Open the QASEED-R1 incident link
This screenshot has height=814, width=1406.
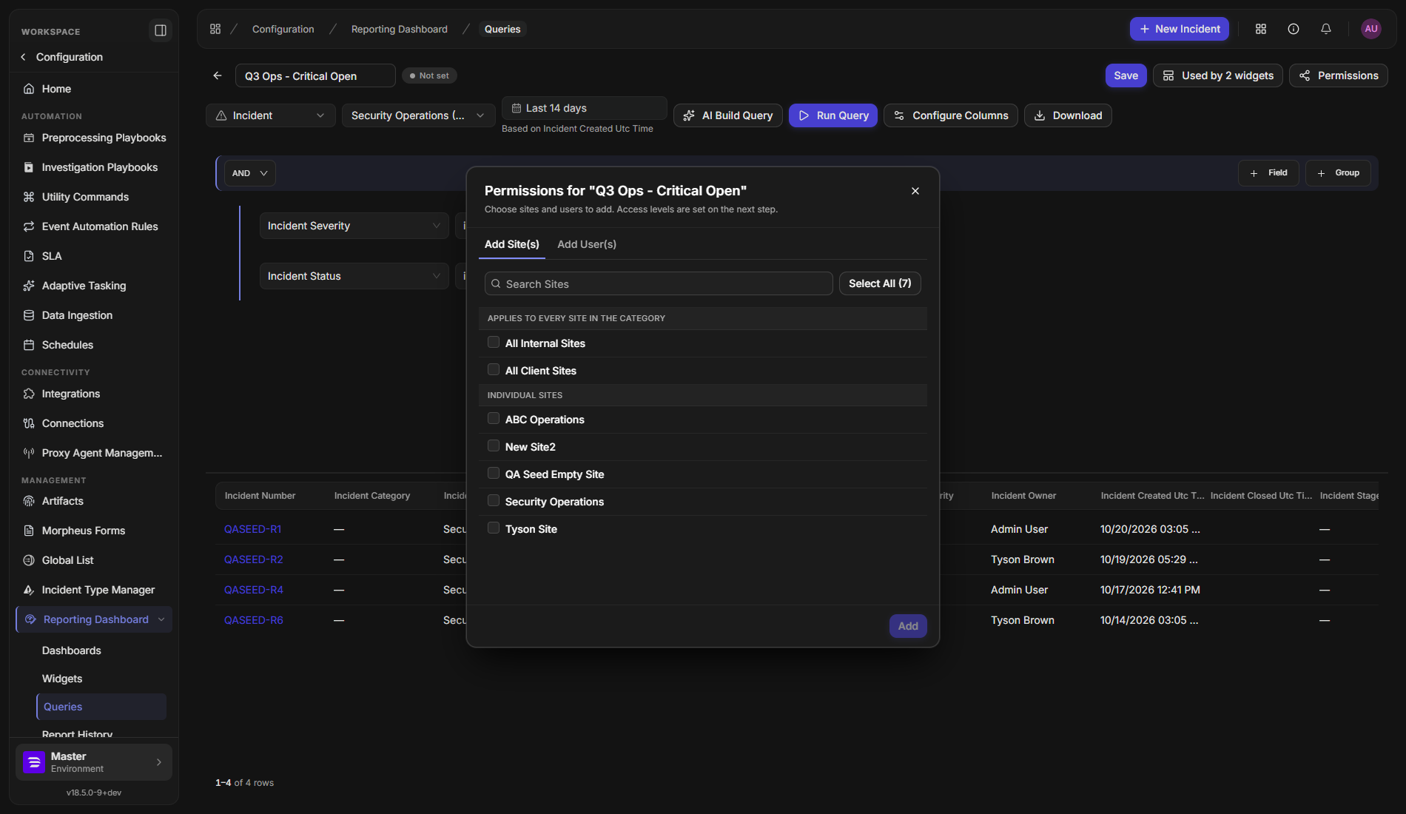(253, 529)
